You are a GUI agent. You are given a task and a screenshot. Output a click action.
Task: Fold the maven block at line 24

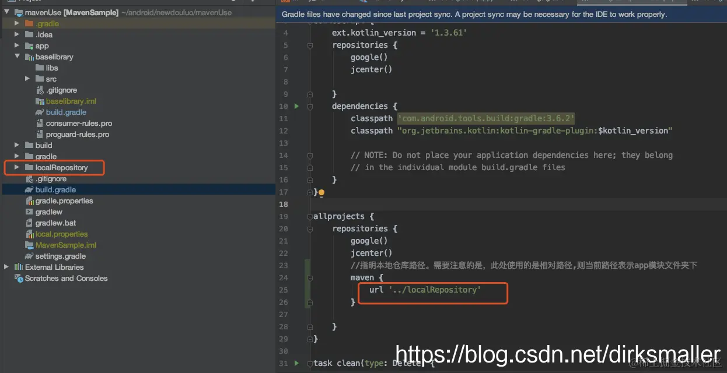click(310, 277)
